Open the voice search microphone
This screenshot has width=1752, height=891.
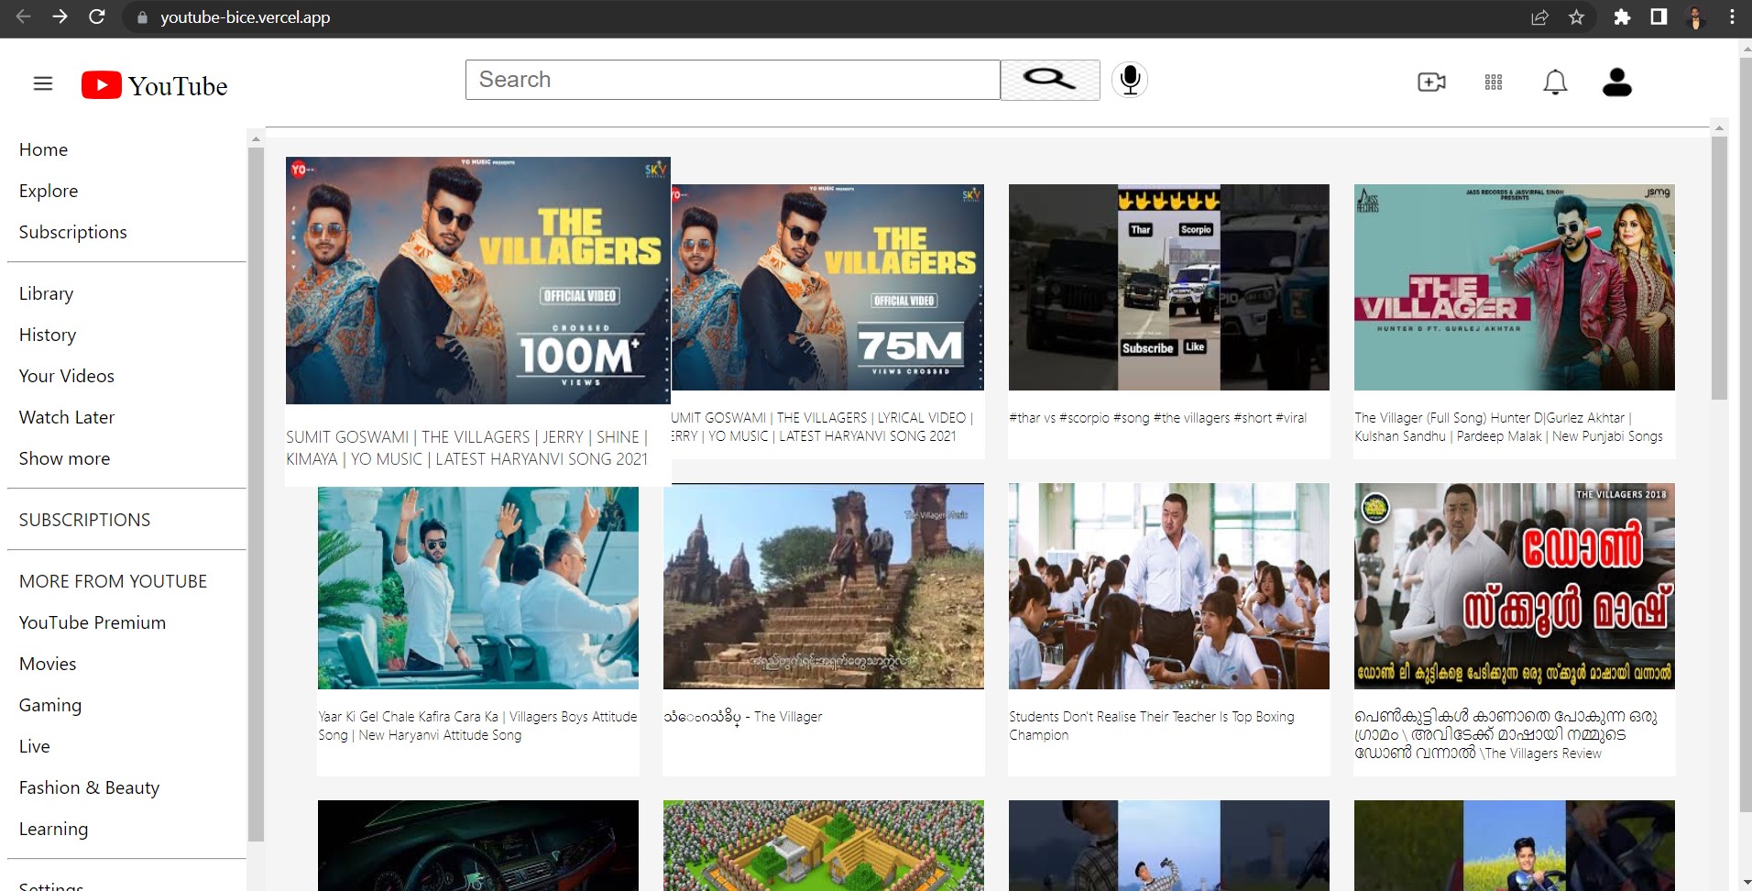[1130, 80]
